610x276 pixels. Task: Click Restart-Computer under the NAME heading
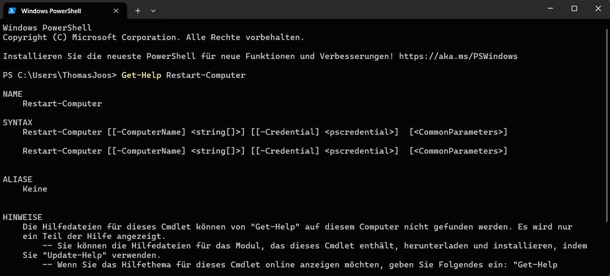click(62, 104)
